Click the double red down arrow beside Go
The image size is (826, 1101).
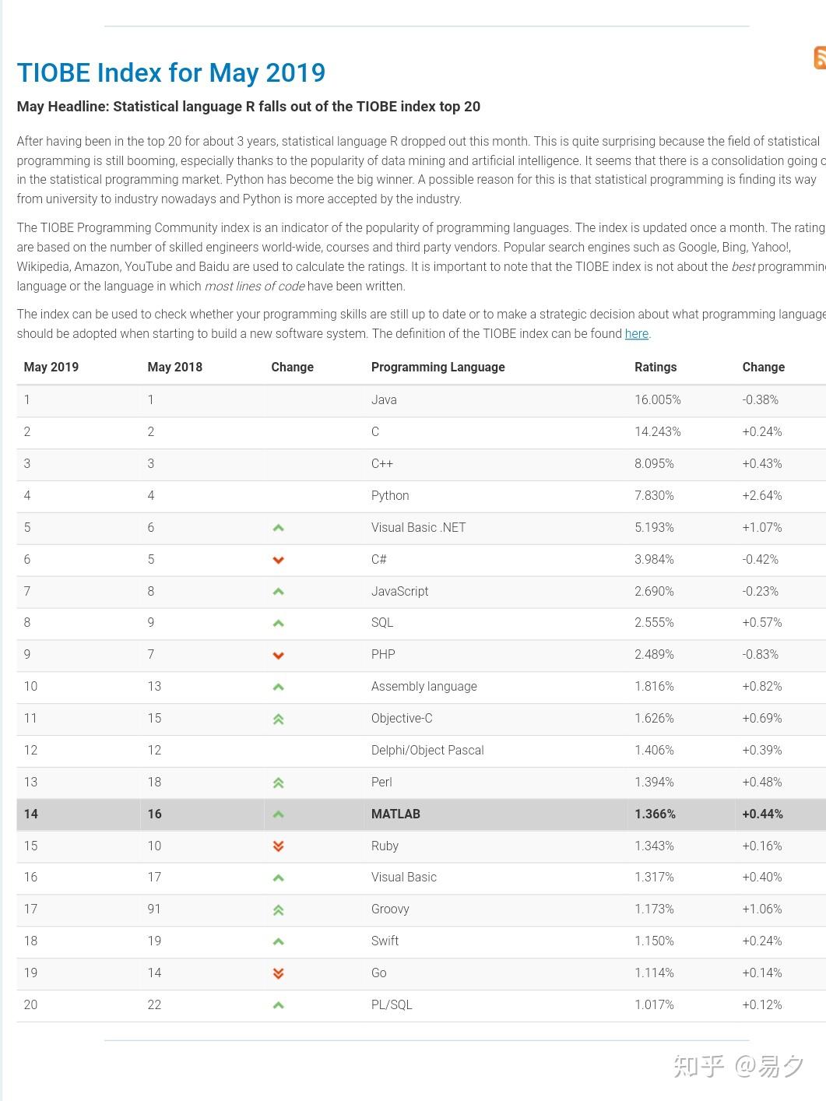click(x=278, y=973)
